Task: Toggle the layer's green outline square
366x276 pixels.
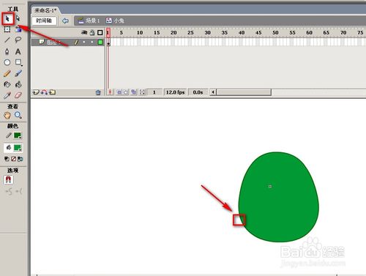Action: pyautogui.click(x=100, y=42)
